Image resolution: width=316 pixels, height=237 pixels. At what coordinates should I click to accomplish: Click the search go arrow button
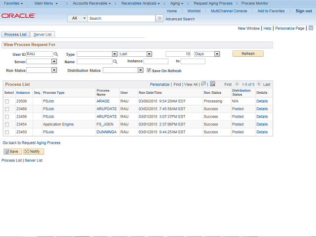click(x=159, y=18)
